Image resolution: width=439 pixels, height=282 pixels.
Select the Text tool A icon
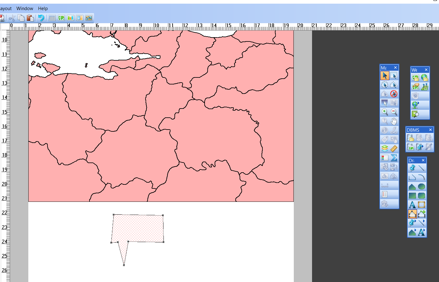pos(412,205)
